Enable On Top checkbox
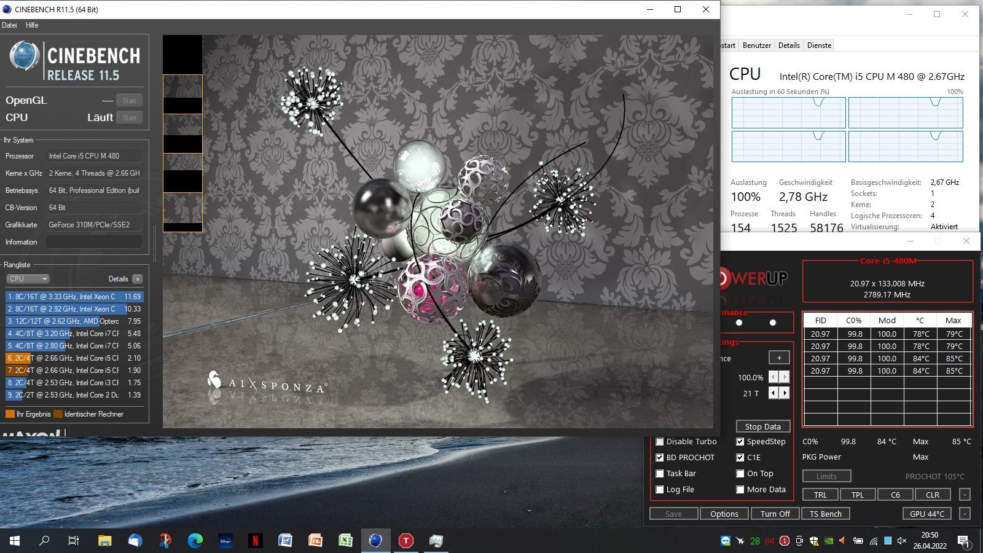Viewport: 983px width, 553px height. [740, 474]
